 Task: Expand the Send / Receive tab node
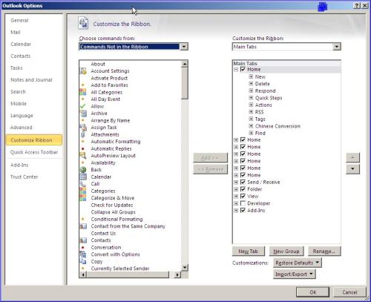coord(236,183)
